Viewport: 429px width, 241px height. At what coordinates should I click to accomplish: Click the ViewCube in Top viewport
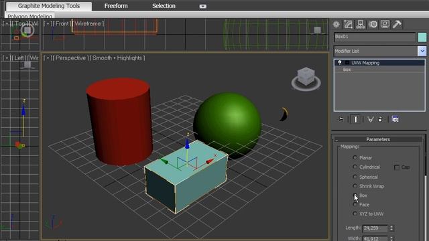pos(27,30)
